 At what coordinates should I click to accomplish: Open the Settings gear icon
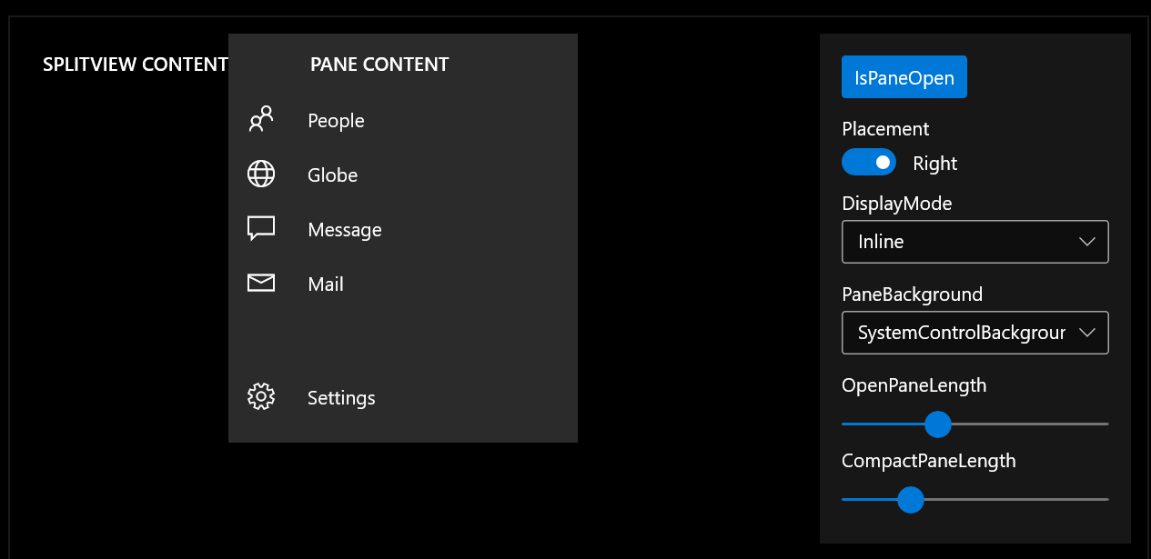point(261,397)
